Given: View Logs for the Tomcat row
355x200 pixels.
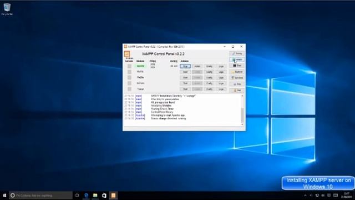Looking at the screenshot, I should coord(221,89).
